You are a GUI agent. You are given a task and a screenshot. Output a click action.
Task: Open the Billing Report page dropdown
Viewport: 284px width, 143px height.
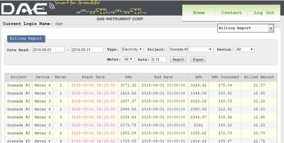[x=246, y=28]
